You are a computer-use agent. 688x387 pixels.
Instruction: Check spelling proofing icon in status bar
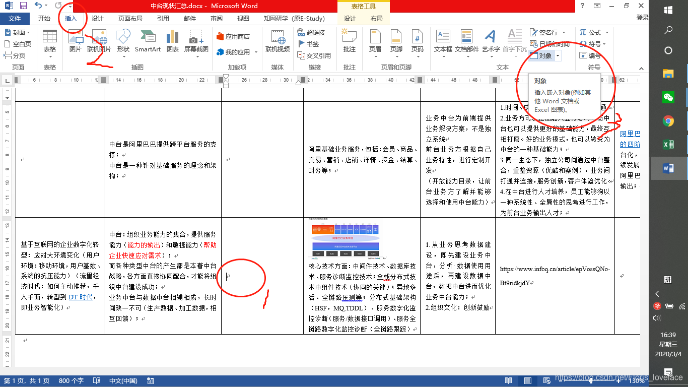(x=98, y=381)
